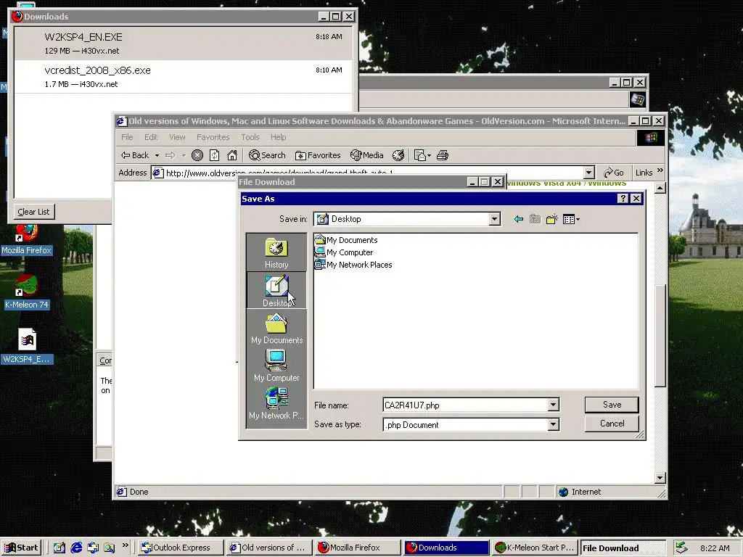Click the Mozilla Firefox desktop icon
This screenshot has height=557, width=743.
point(27,240)
